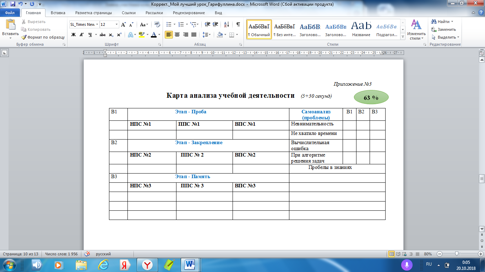Toggle bold formatting with Ж button
This screenshot has width=485, height=272.
click(73, 35)
